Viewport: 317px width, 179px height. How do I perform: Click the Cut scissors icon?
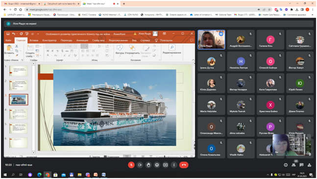[17, 46]
